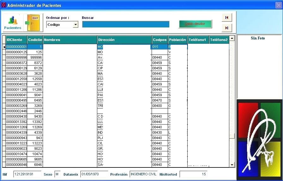Click the Profesión field INGENIERO CIVIL

click(143, 174)
